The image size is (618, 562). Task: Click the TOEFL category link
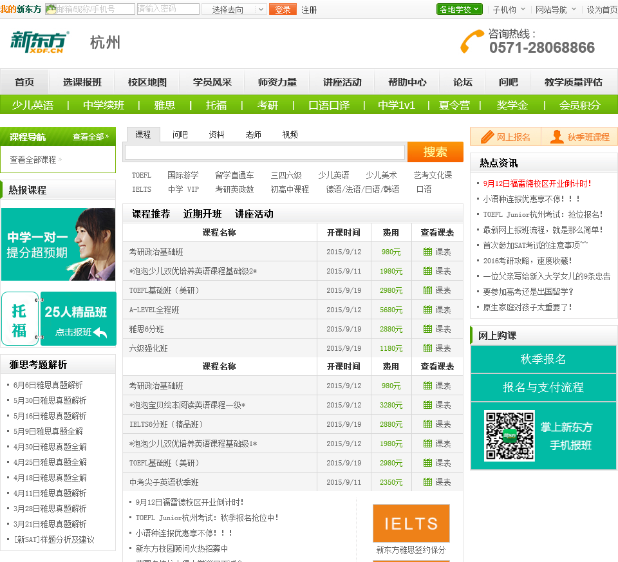(x=142, y=175)
